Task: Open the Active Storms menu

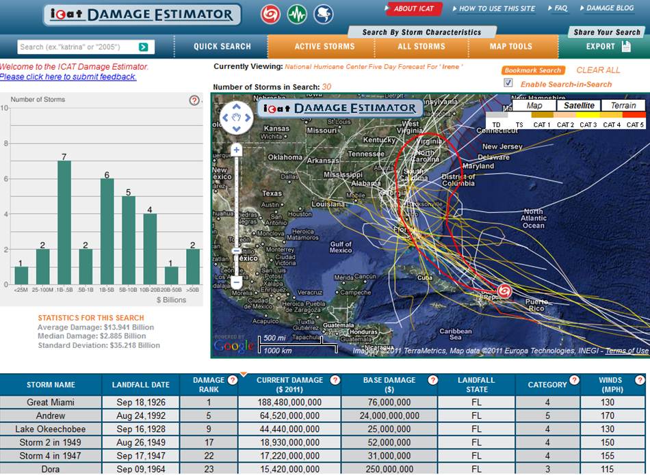Action: coord(324,46)
